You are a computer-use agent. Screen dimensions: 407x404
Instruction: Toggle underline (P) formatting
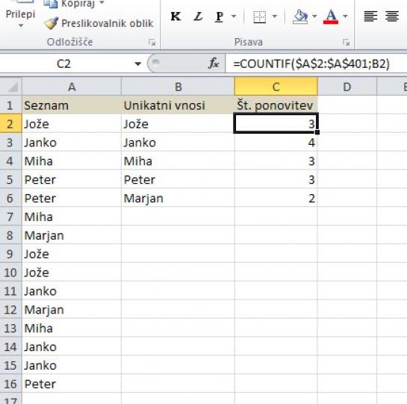pyautogui.click(x=220, y=16)
